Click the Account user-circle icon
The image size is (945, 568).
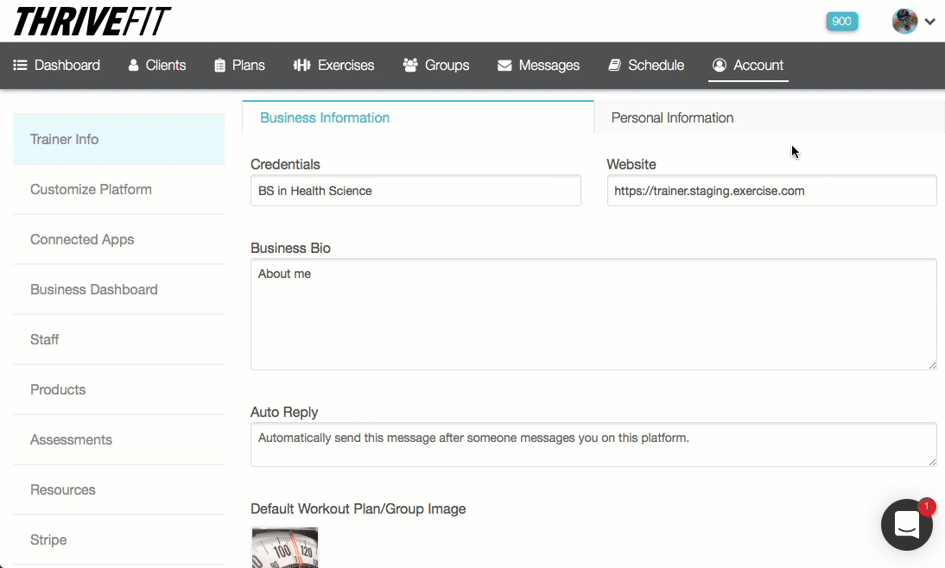[x=719, y=65]
